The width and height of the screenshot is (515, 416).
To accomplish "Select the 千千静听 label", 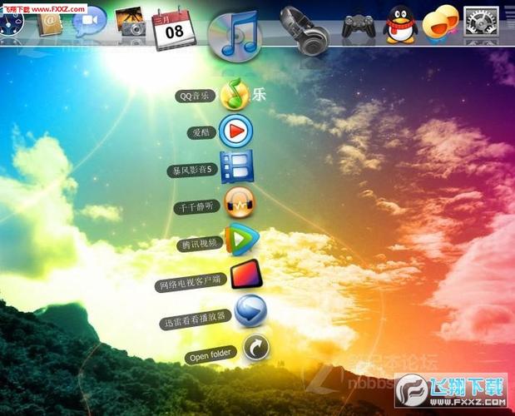I will pos(196,207).
